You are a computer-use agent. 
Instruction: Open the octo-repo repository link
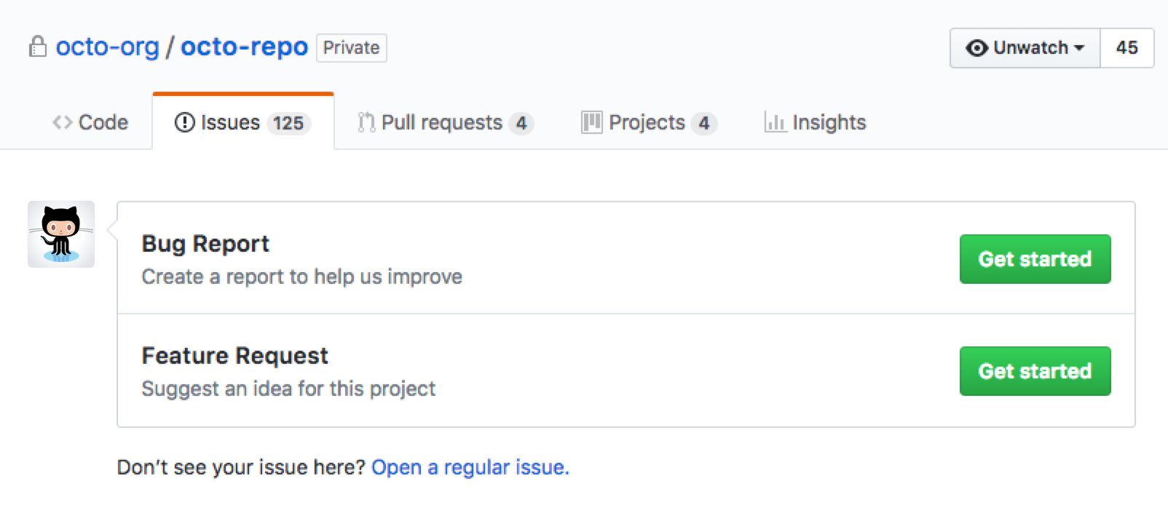245,47
